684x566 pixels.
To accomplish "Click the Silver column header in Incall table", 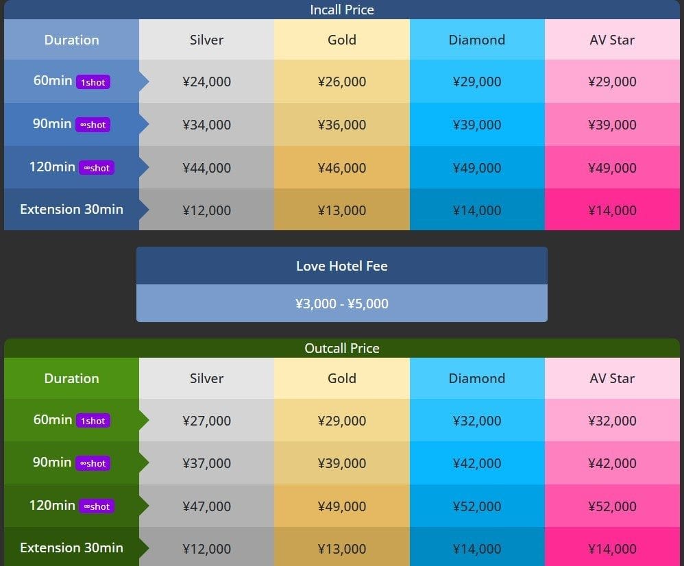I will 206,40.
